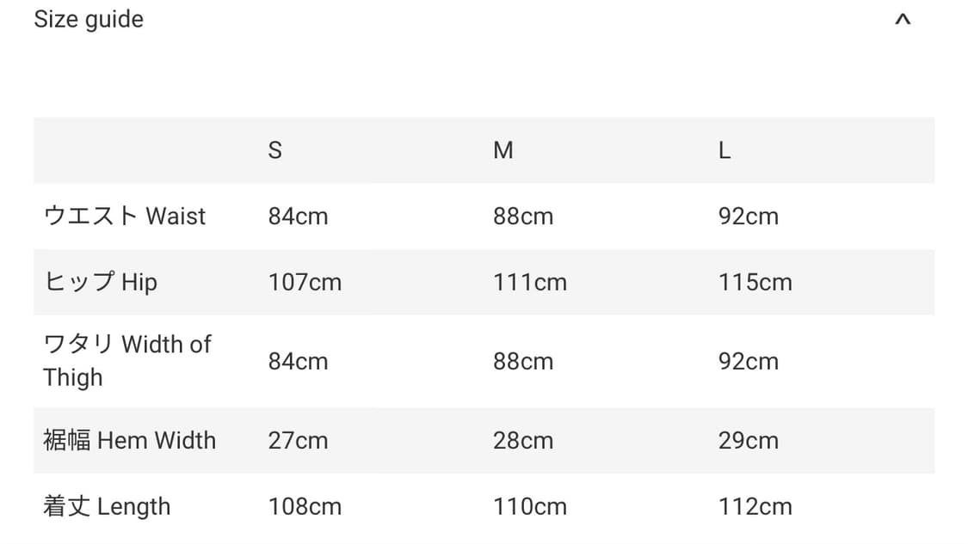Select the S size column header

click(274, 150)
